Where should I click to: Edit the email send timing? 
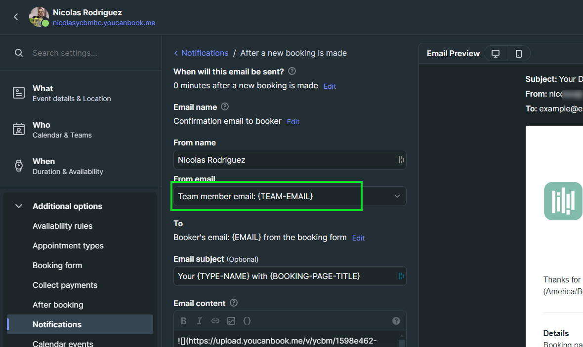330,86
